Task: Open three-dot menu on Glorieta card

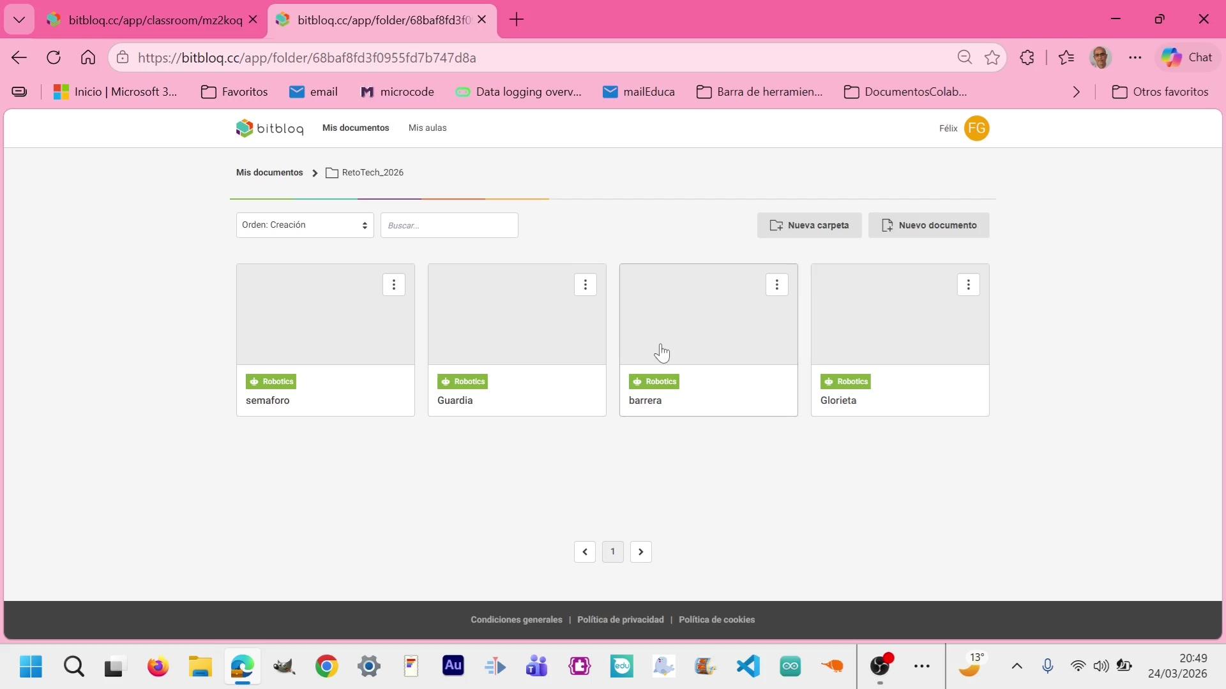Action: coord(968,285)
